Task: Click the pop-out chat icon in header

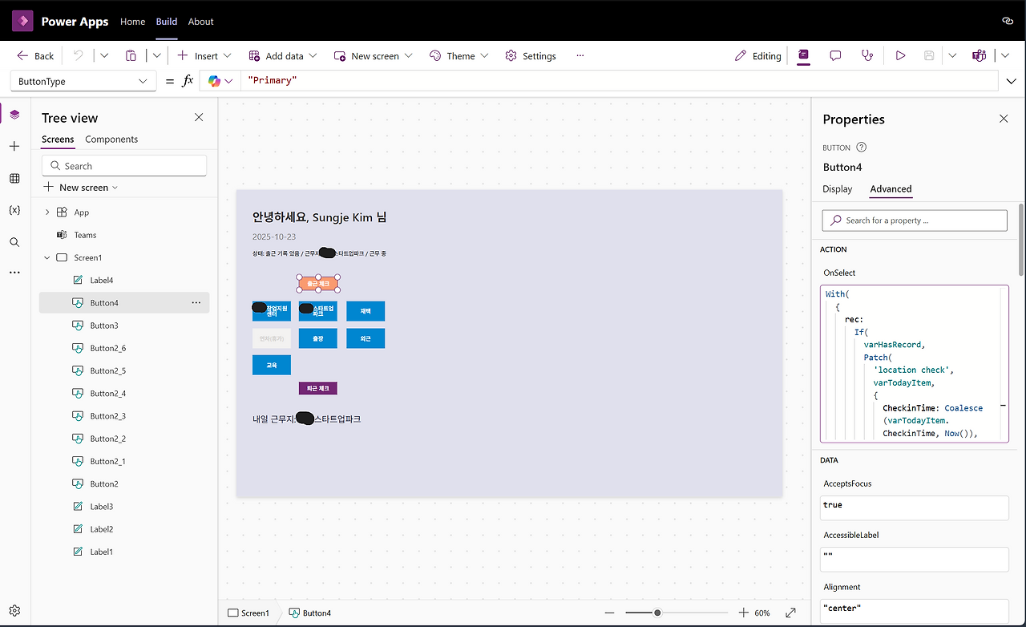Action: [x=1008, y=22]
